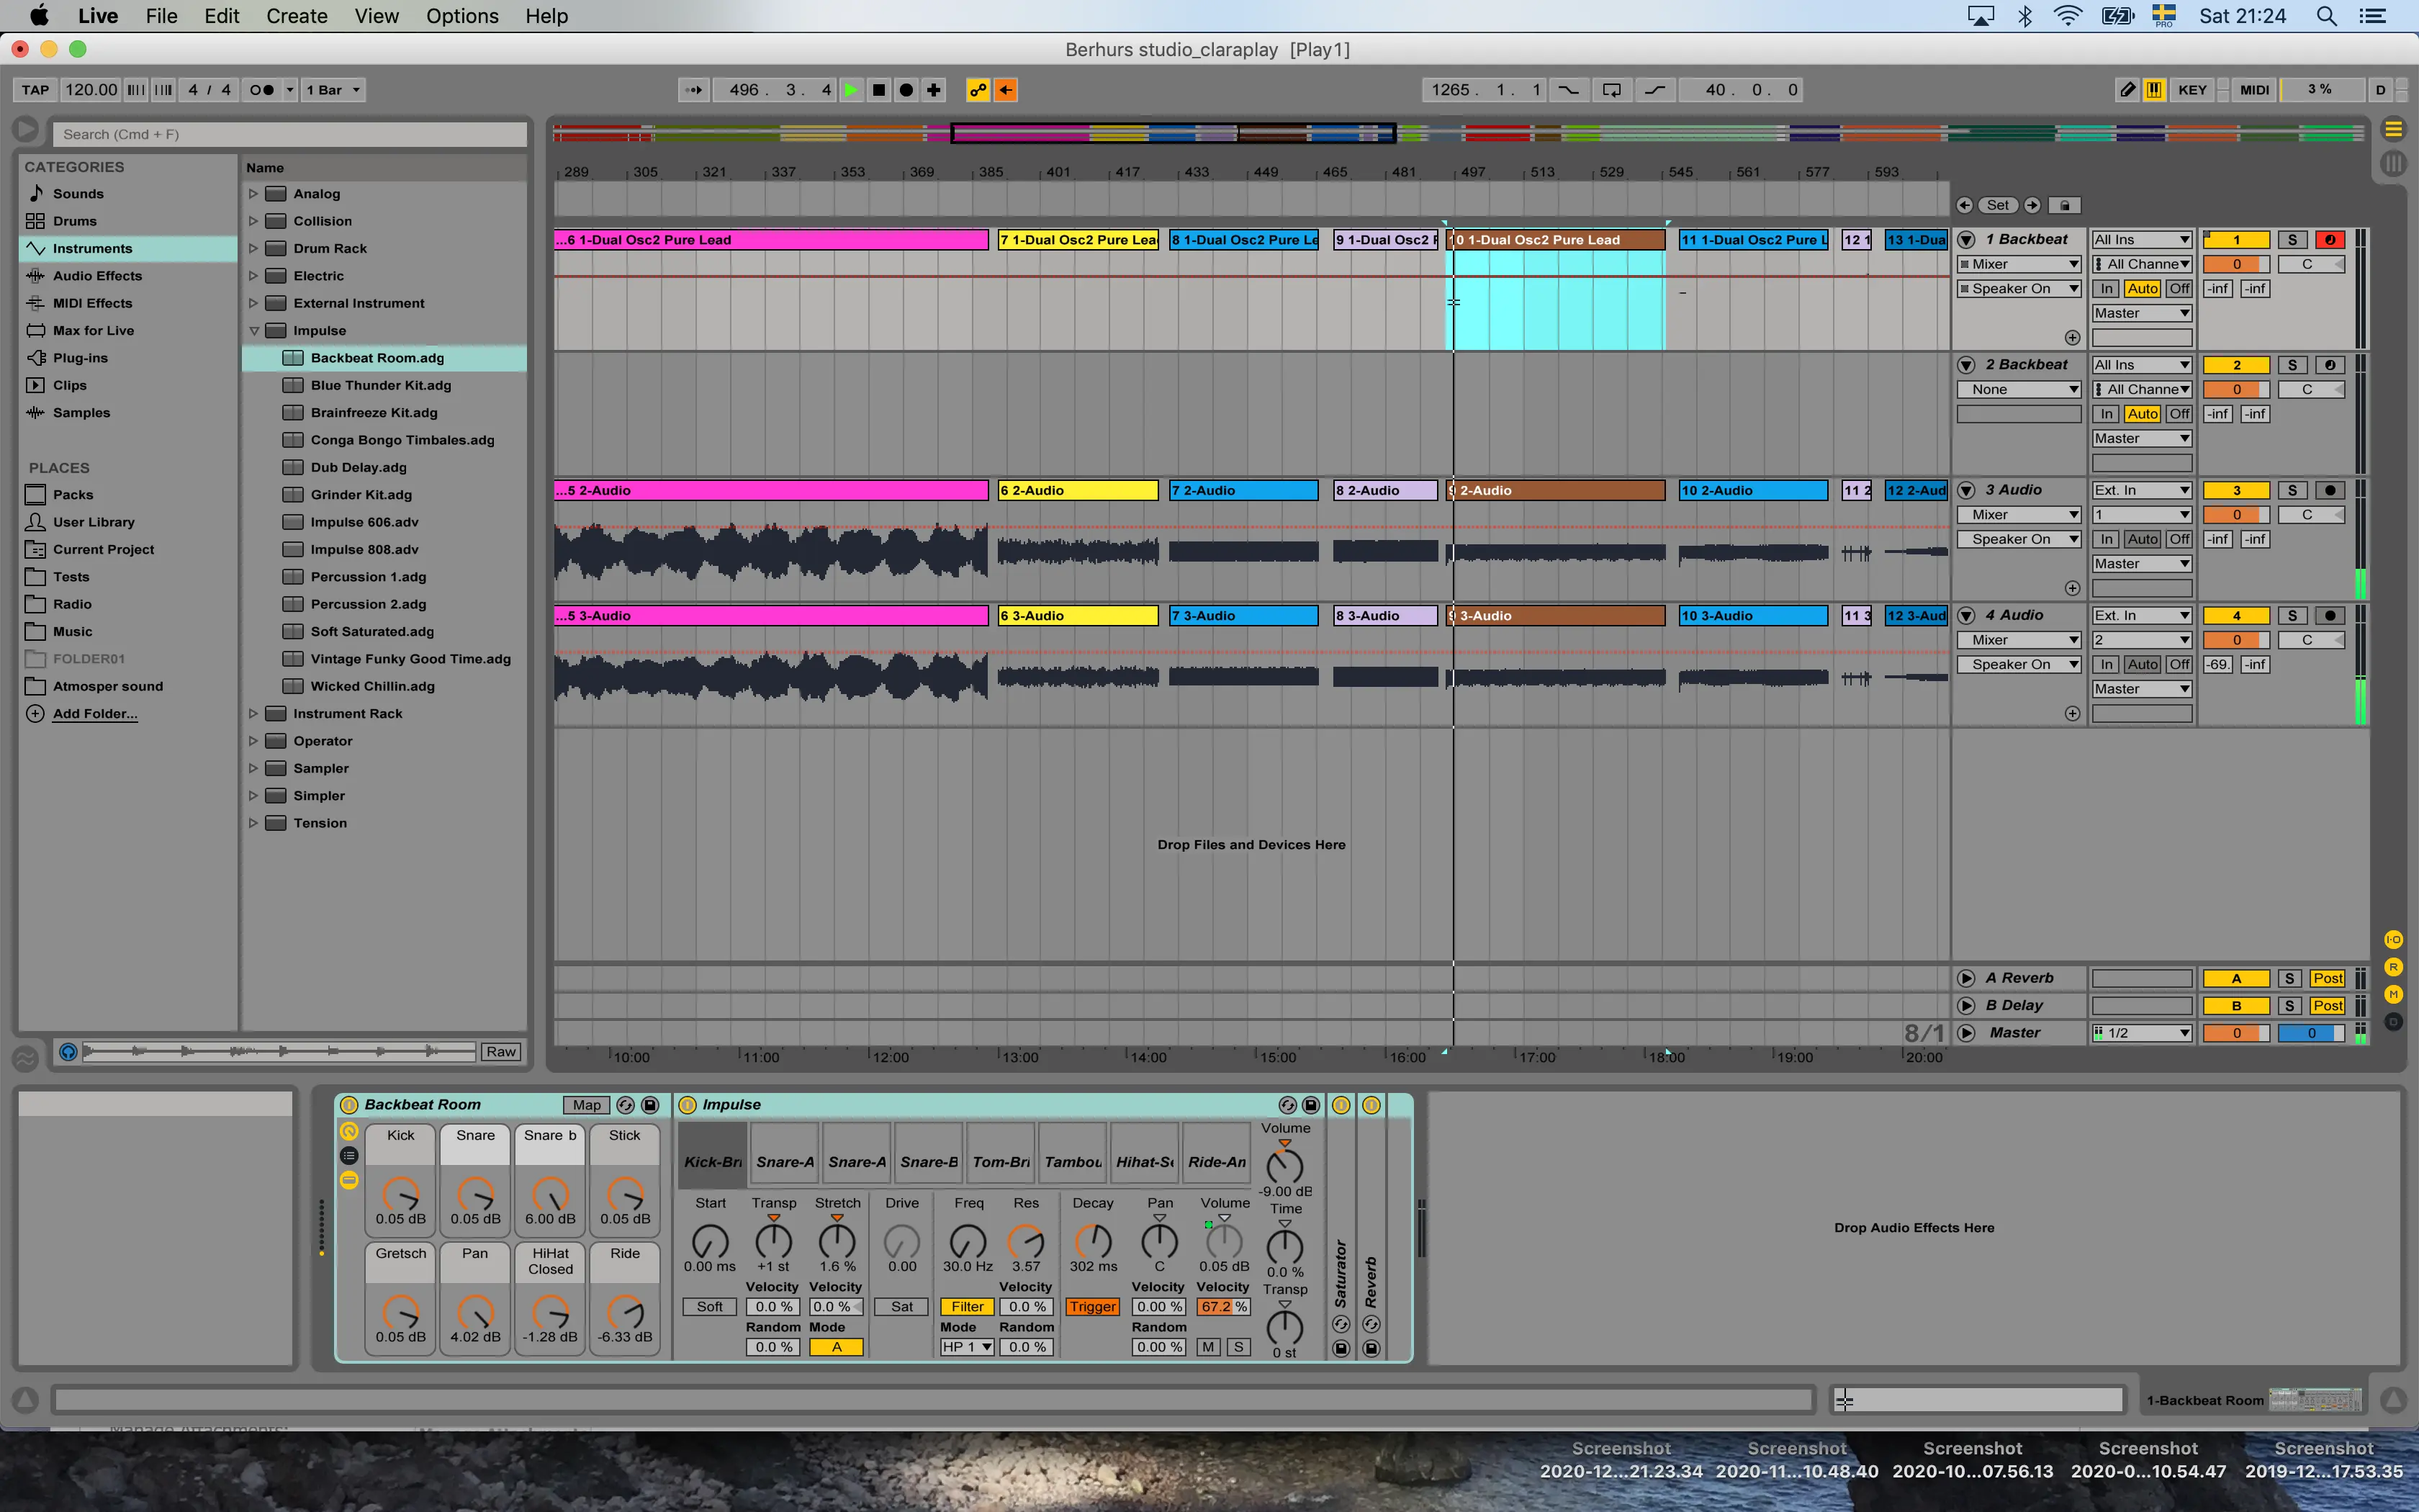
Task: Click the TAP tempo button
Action: (35, 90)
